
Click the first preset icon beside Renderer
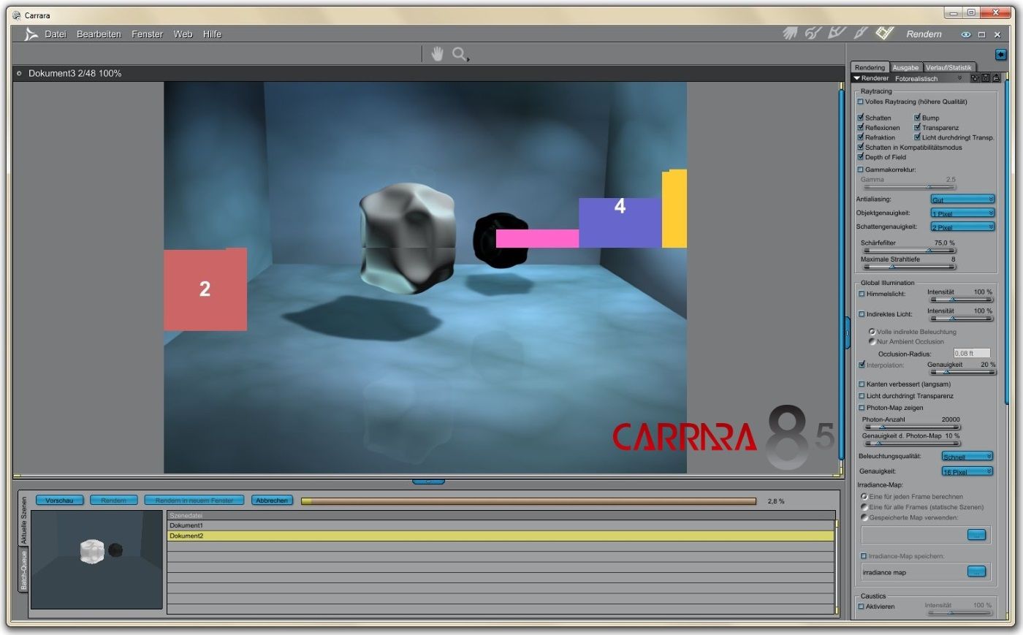click(x=975, y=78)
